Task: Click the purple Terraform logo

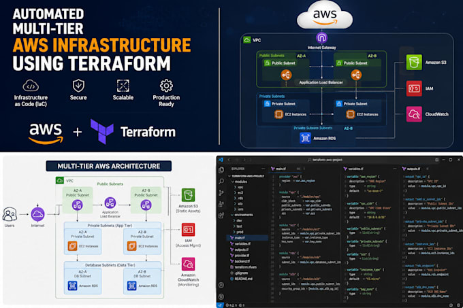Action: (x=102, y=131)
